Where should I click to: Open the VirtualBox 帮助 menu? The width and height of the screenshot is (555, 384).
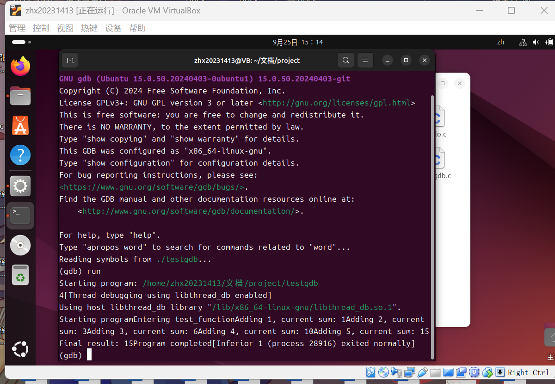coord(137,28)
